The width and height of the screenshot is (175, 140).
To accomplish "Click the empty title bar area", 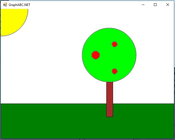I will pyautogui.click(x=81, y=5).
